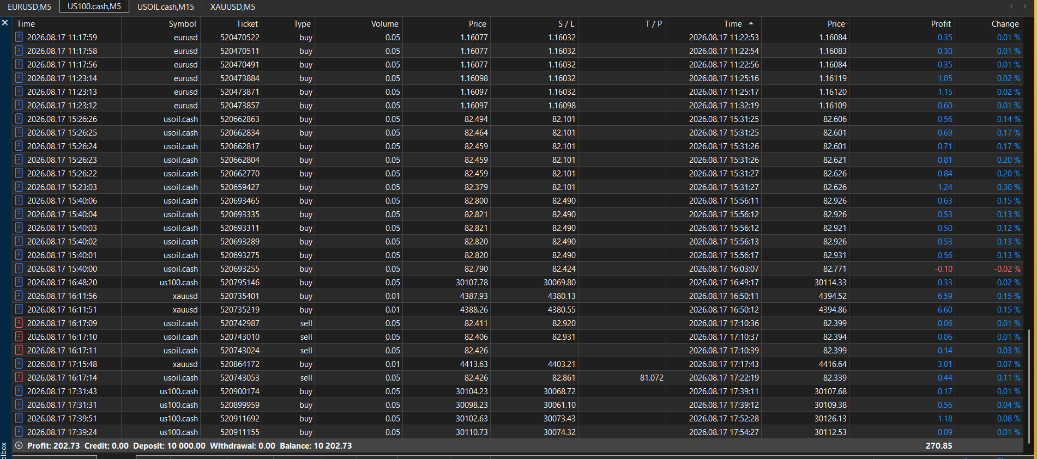Click the buy icon for ticket 520470491
Screen dimensions: 1037x459
19,64
